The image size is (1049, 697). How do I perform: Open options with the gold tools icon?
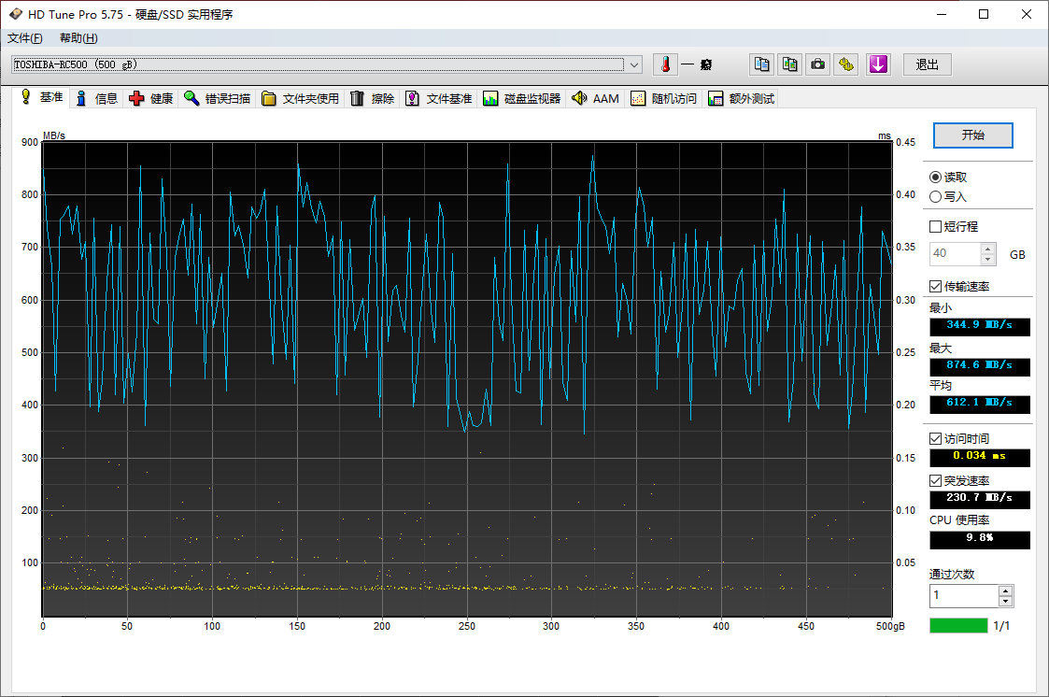846,64
